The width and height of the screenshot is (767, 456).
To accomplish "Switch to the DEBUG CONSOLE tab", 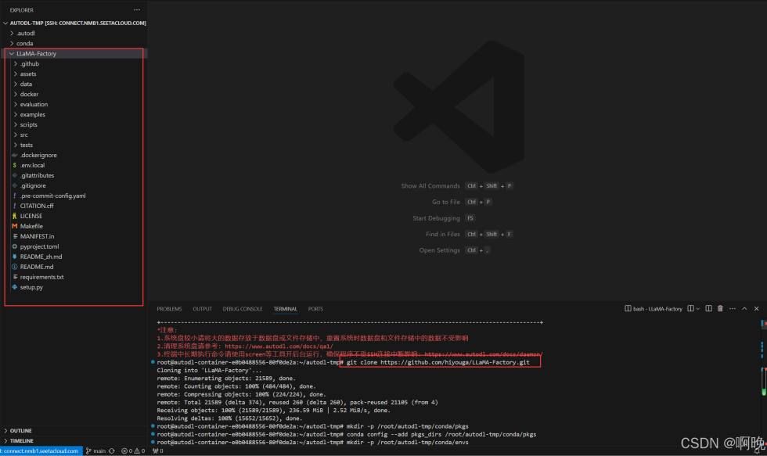I will coord(243,309).
